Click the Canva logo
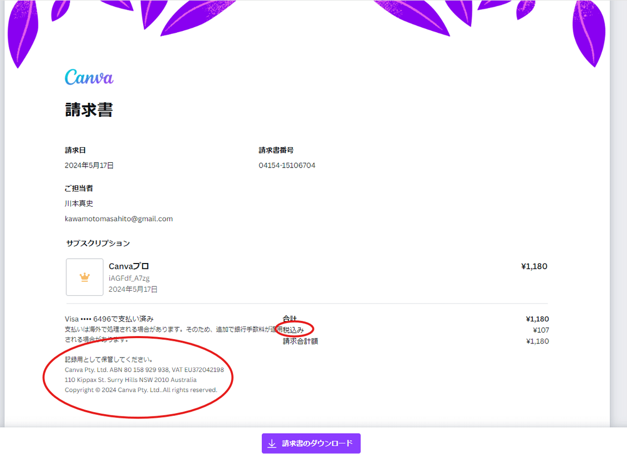 [x=89, y=77]
